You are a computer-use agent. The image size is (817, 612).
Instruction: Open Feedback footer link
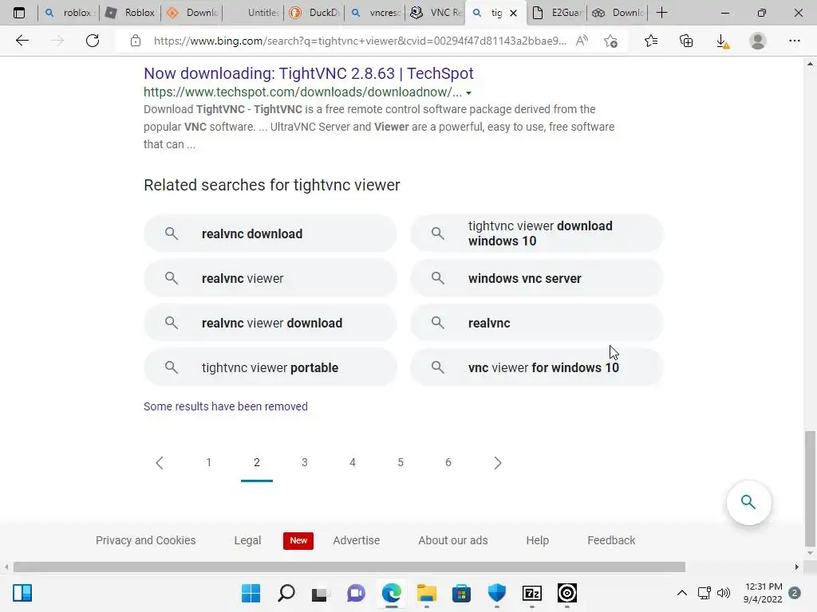(x=611, y=540)
